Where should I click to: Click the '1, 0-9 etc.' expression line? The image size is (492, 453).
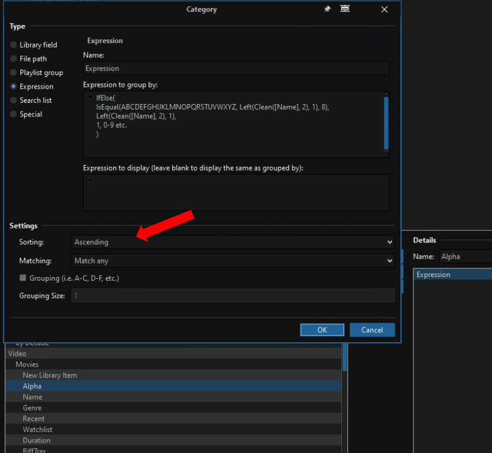pos(111,125)
